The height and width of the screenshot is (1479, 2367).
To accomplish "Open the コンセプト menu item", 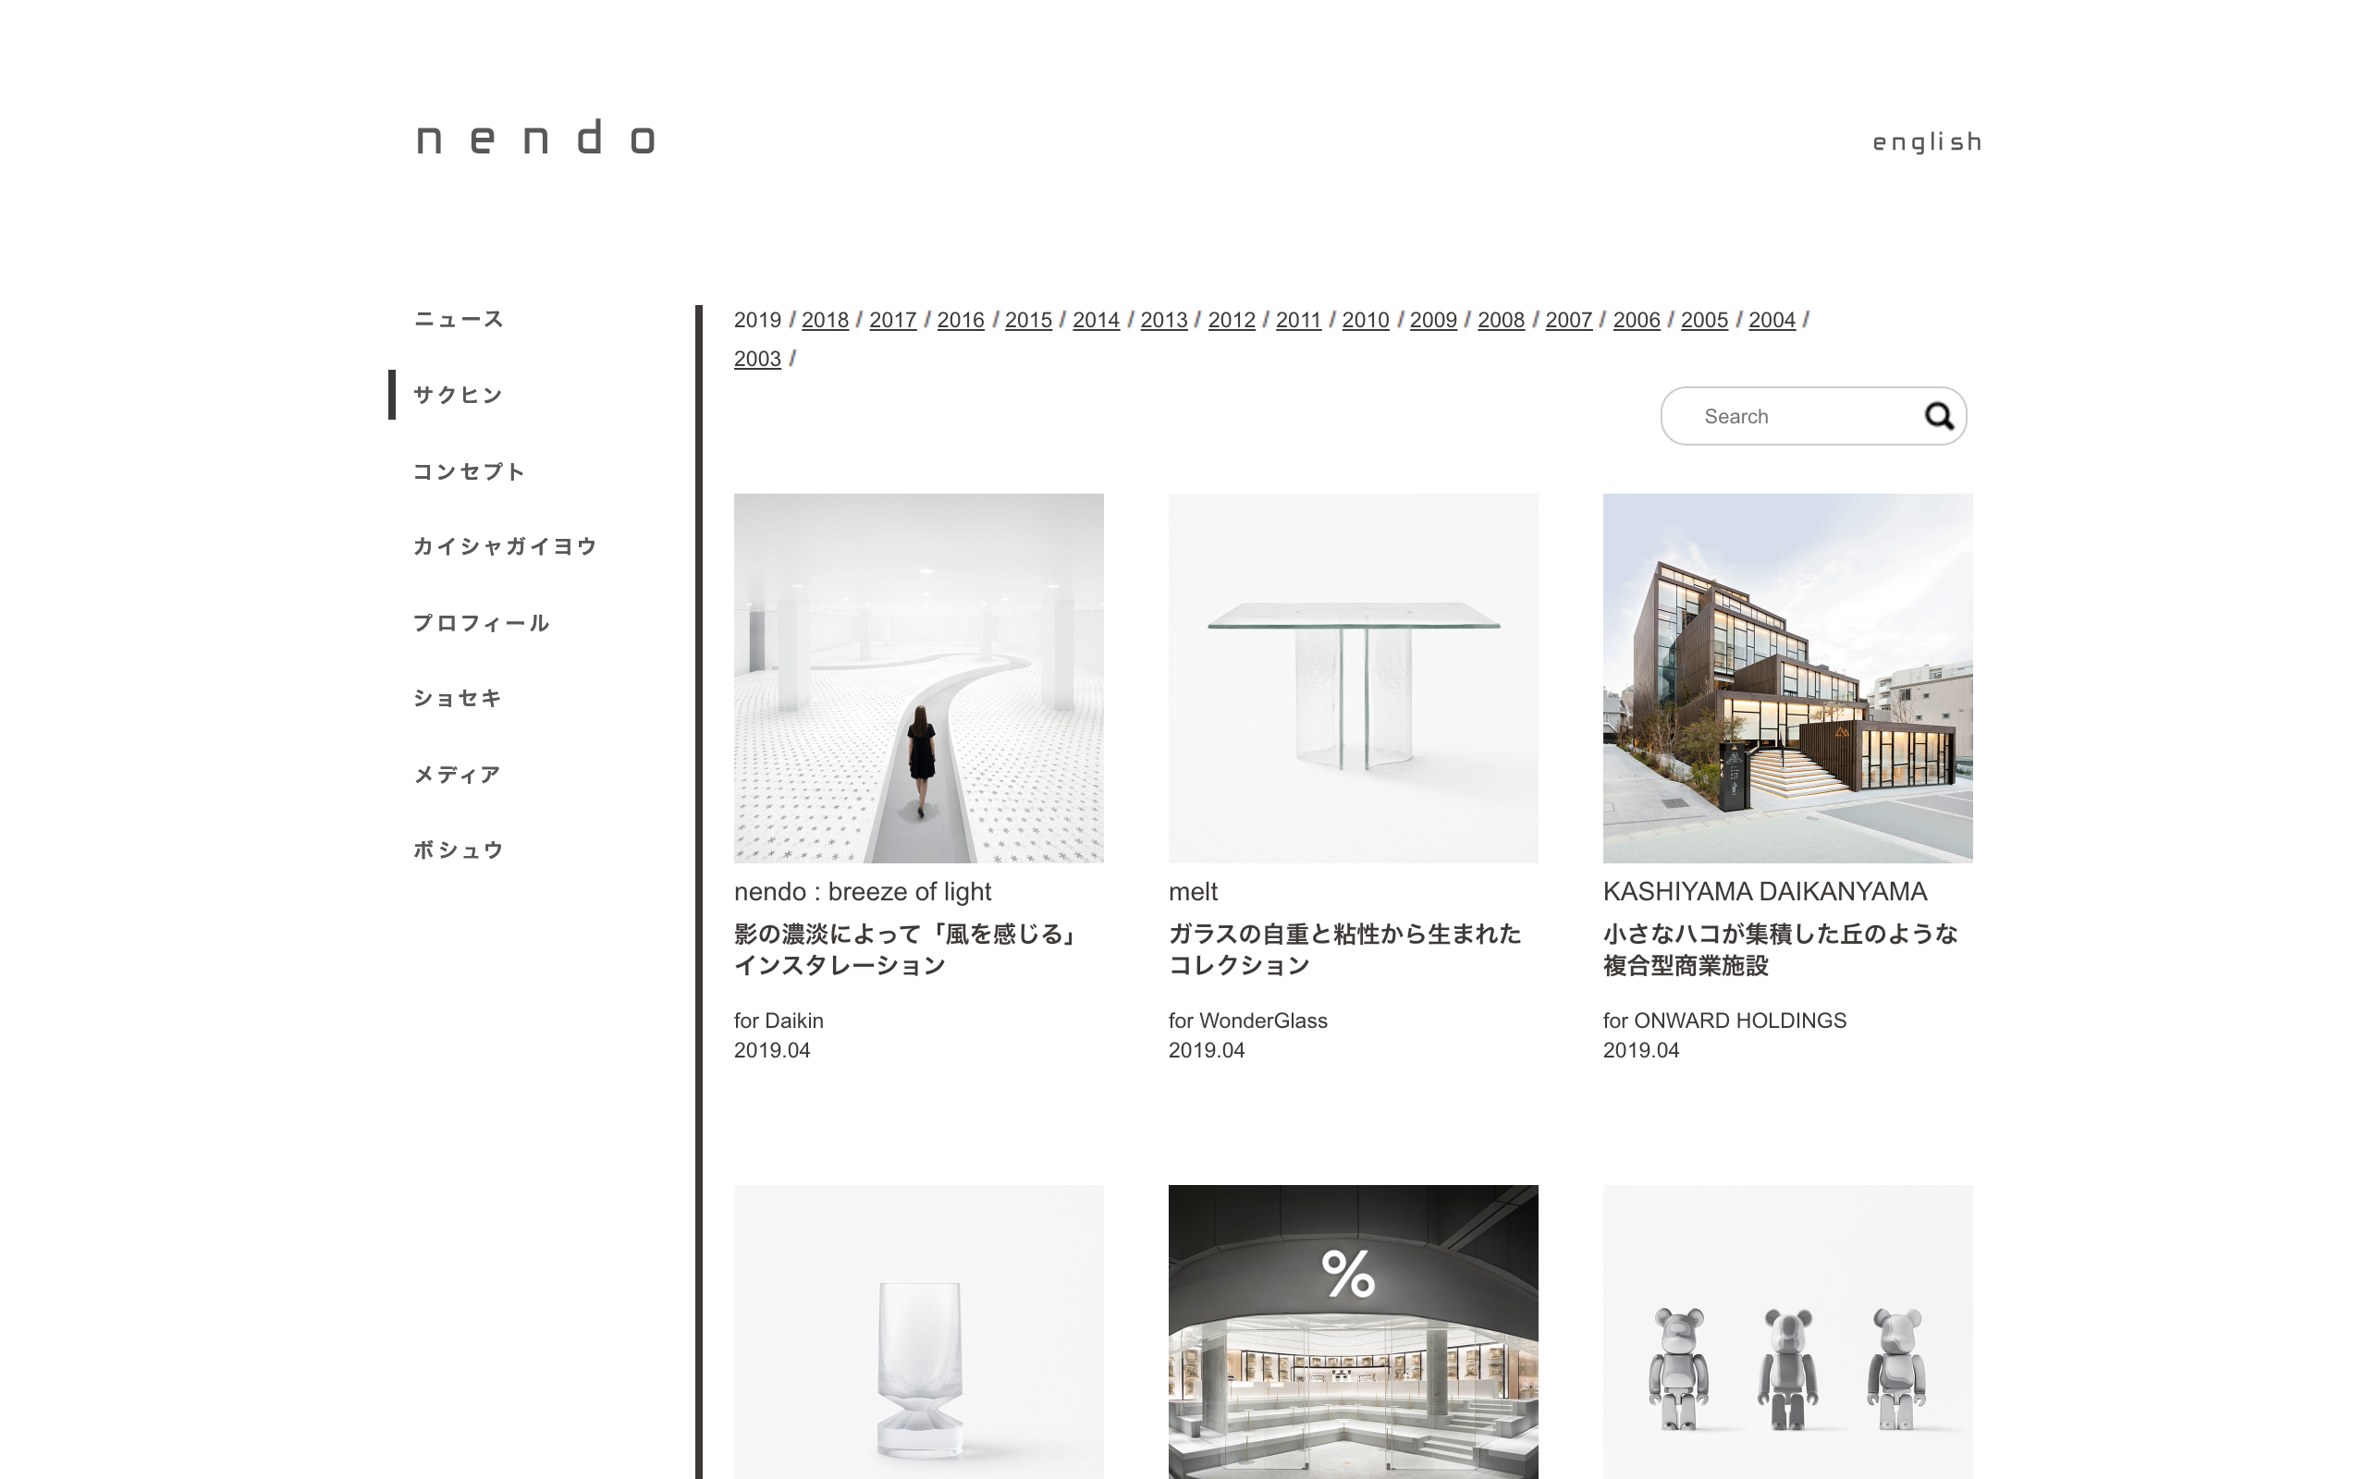I will pos(469,471).
